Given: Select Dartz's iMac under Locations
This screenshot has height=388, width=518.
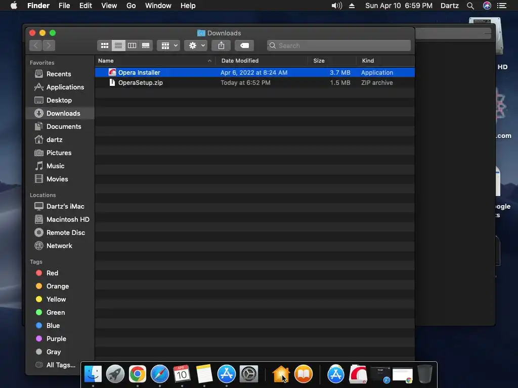Looking at the screenshot, I should [60, 206].
